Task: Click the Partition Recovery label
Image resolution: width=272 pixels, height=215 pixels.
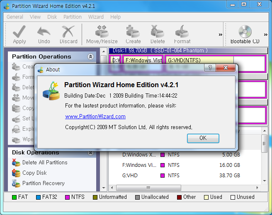Action: click(x=44, y=183)
